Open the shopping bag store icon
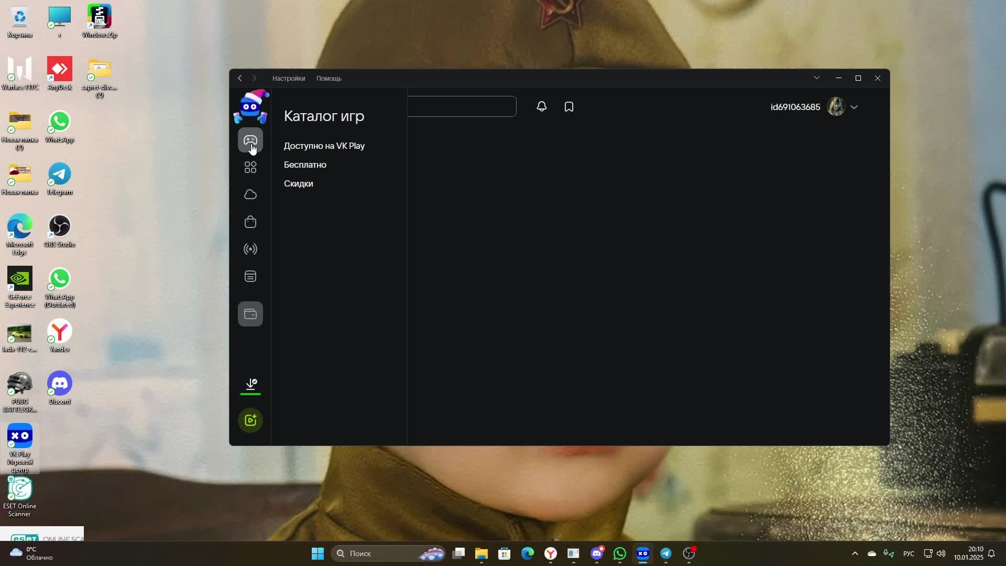Screen dimensions: 1006x566 (x=250, y=222)
